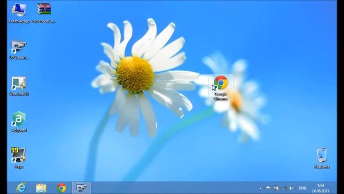This screenshot has width=344, height=194.
Task: Open the Action Center flag icon
Action: click(268, 188)
